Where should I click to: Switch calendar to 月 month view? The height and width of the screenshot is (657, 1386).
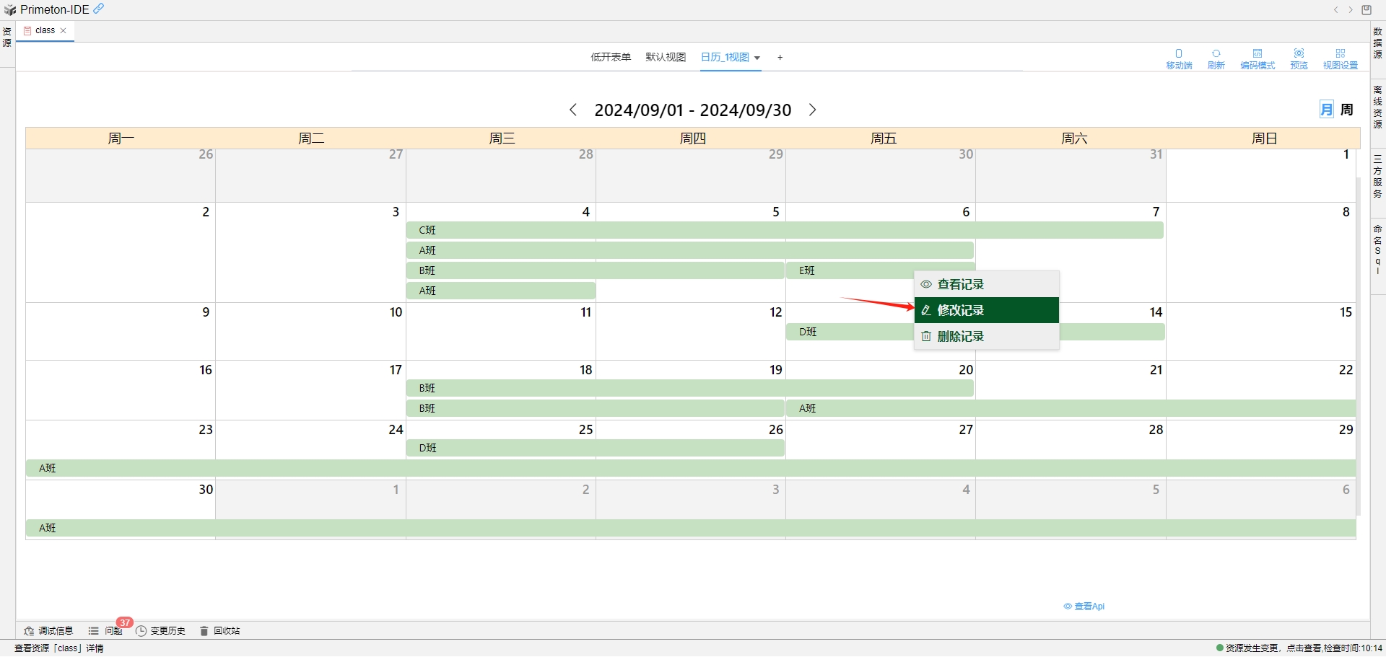pyautogui.click(x=1327, y=109)
